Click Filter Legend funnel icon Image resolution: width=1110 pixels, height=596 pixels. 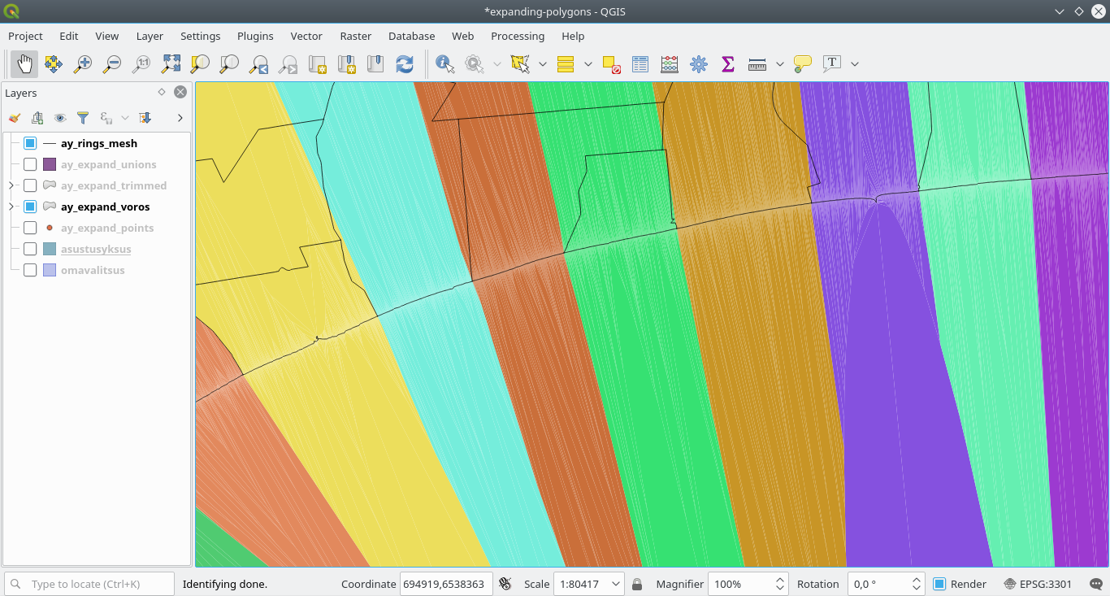click(83, 118)
